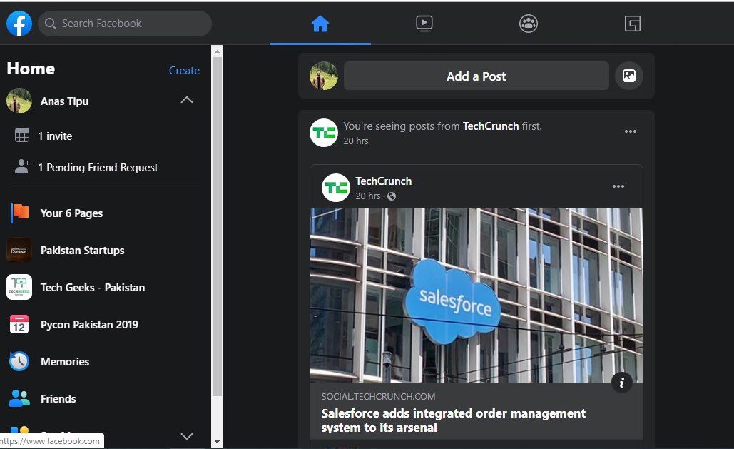Viewport: 734px width, 449px height.
Task: Select Memories in the sidebar
Action: click(x=65, y=361)
